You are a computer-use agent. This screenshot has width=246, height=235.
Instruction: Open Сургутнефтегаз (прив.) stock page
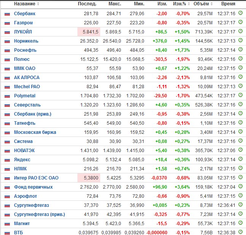39,214
